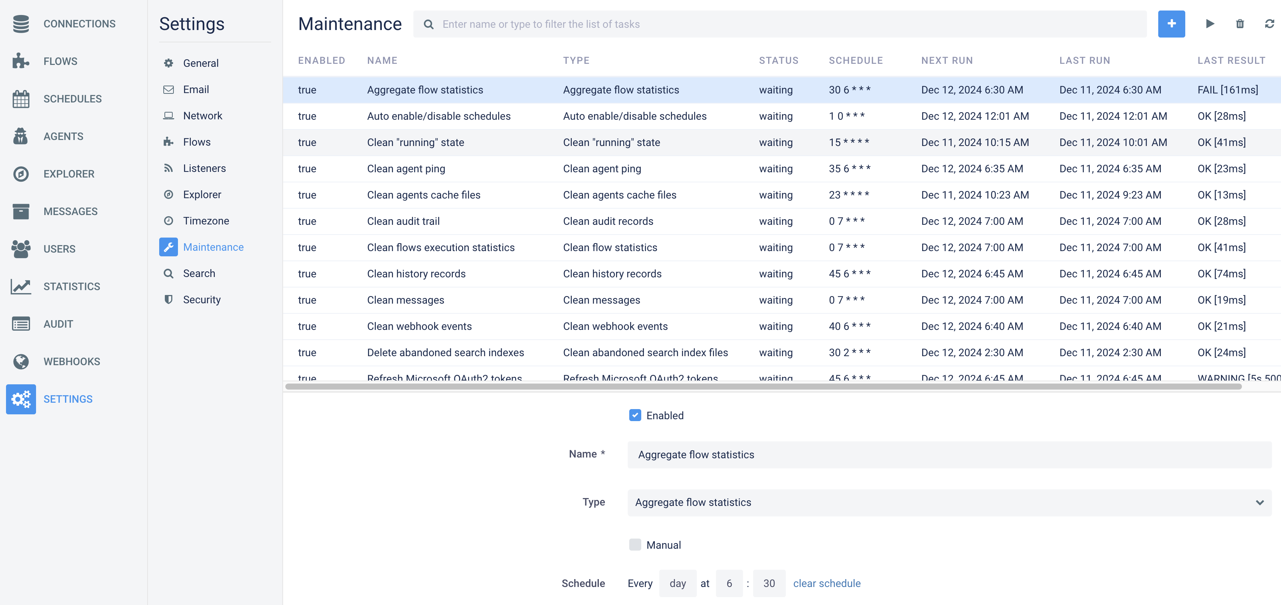Open the Audit list icon
This screenshot has height=605, width=1281.
coord(21,324)
